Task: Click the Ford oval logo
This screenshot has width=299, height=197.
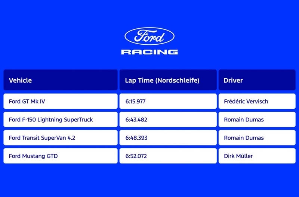Action: (x=149, y=36)
